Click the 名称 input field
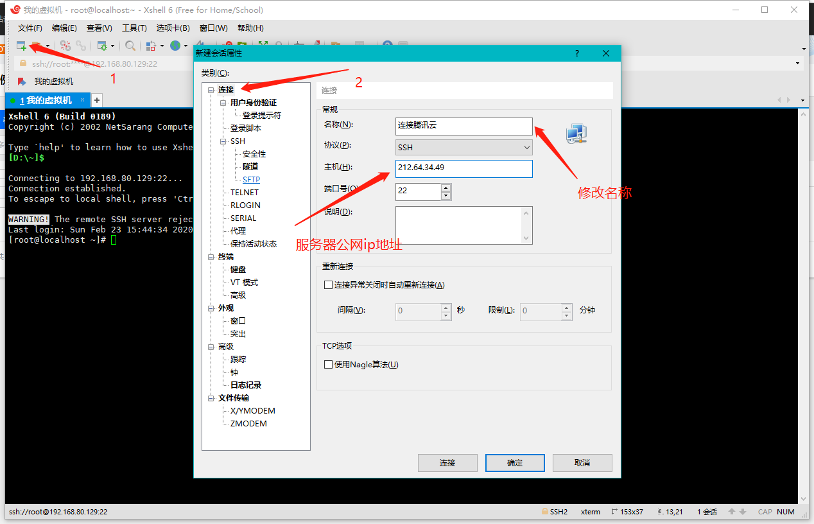Image resolution: width=814 pixels, height=524 pixels. coord(464,126)
